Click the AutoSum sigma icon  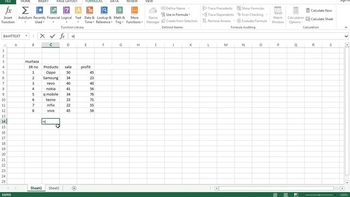[x=25, y=10]
